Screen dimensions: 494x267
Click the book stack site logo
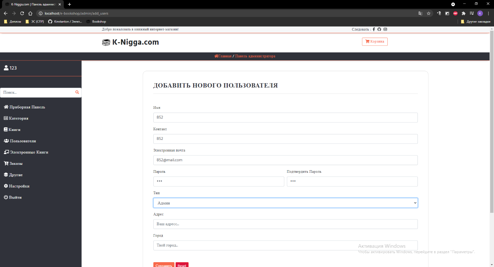(x=106, y=42)
